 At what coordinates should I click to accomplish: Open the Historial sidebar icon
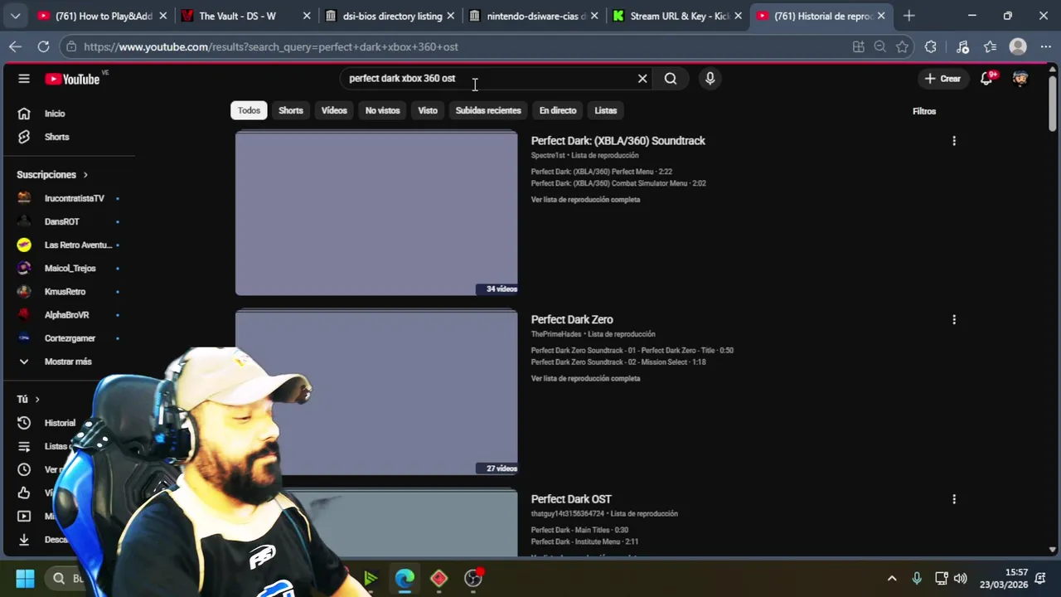click(x=24, y=423)
